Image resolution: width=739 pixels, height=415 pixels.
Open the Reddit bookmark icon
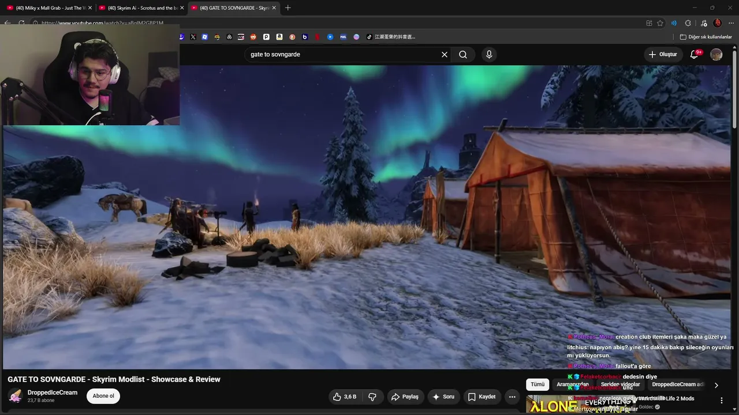coord(253,37)
